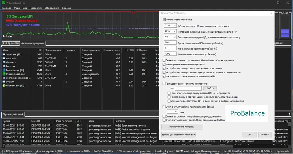Open the Обновления menu
Viewport: 293px width, 154px height.
tap(52, 8)
